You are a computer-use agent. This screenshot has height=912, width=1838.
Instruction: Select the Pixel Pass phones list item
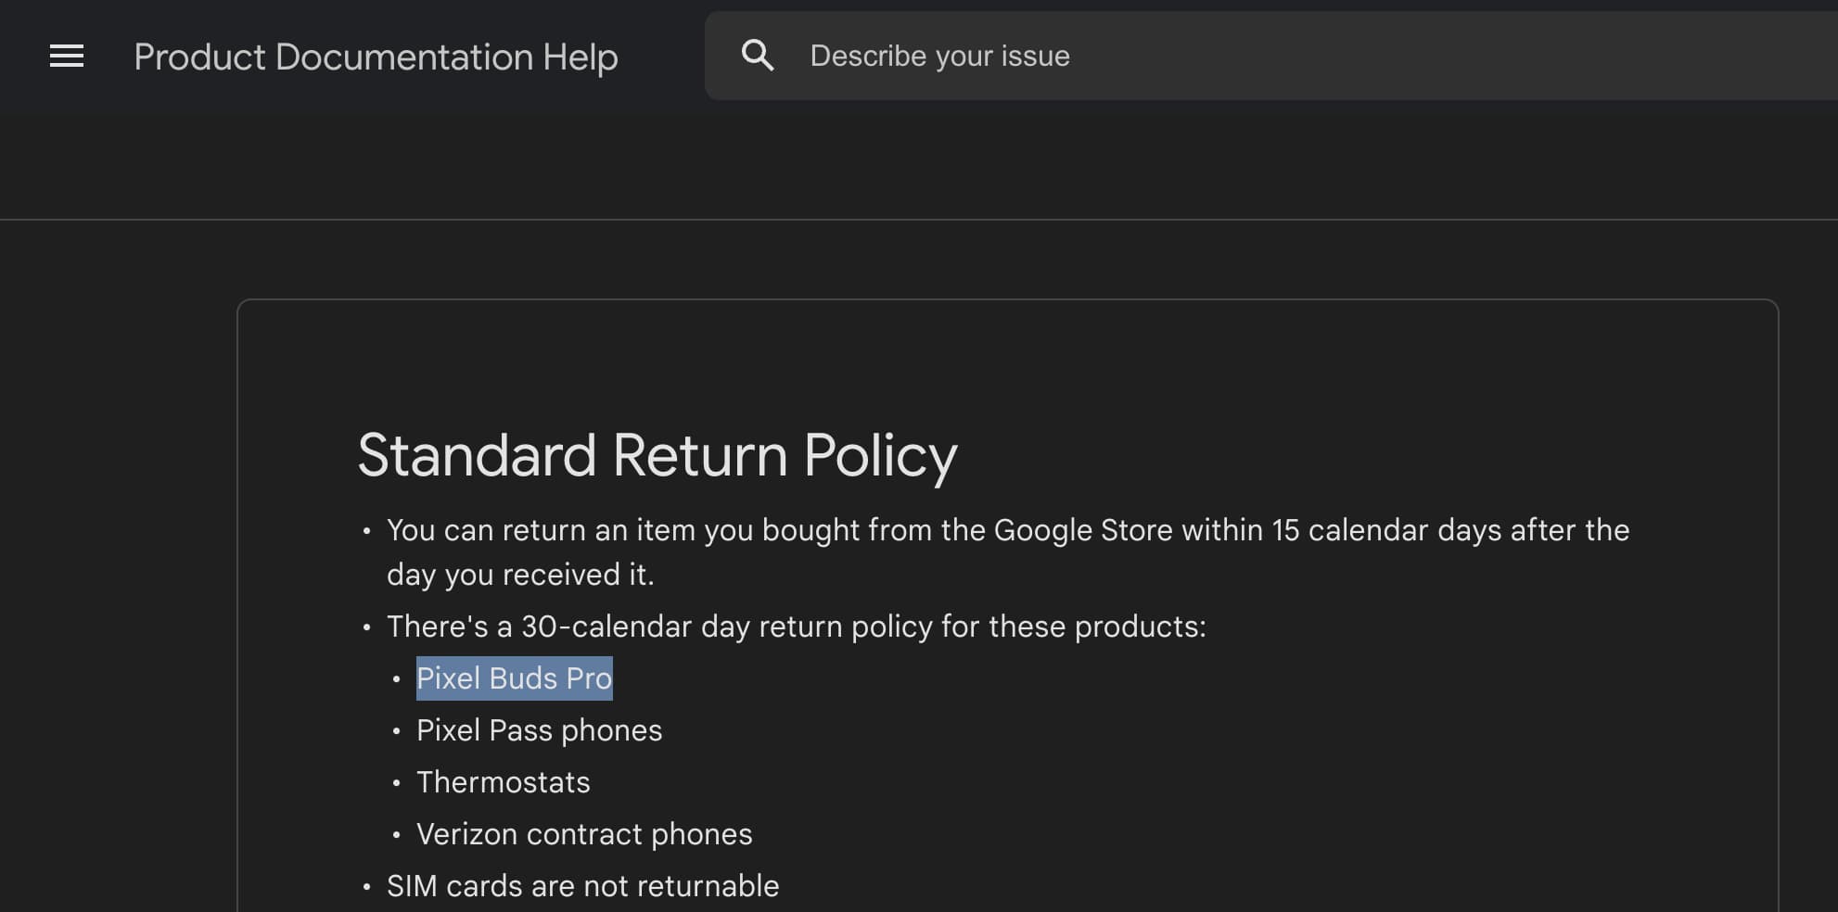click(539, 730)
